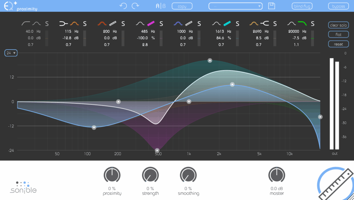Solo the 115 Hz band
The width and height of the screenshot is (354, 200).
(x=85, y=24)
